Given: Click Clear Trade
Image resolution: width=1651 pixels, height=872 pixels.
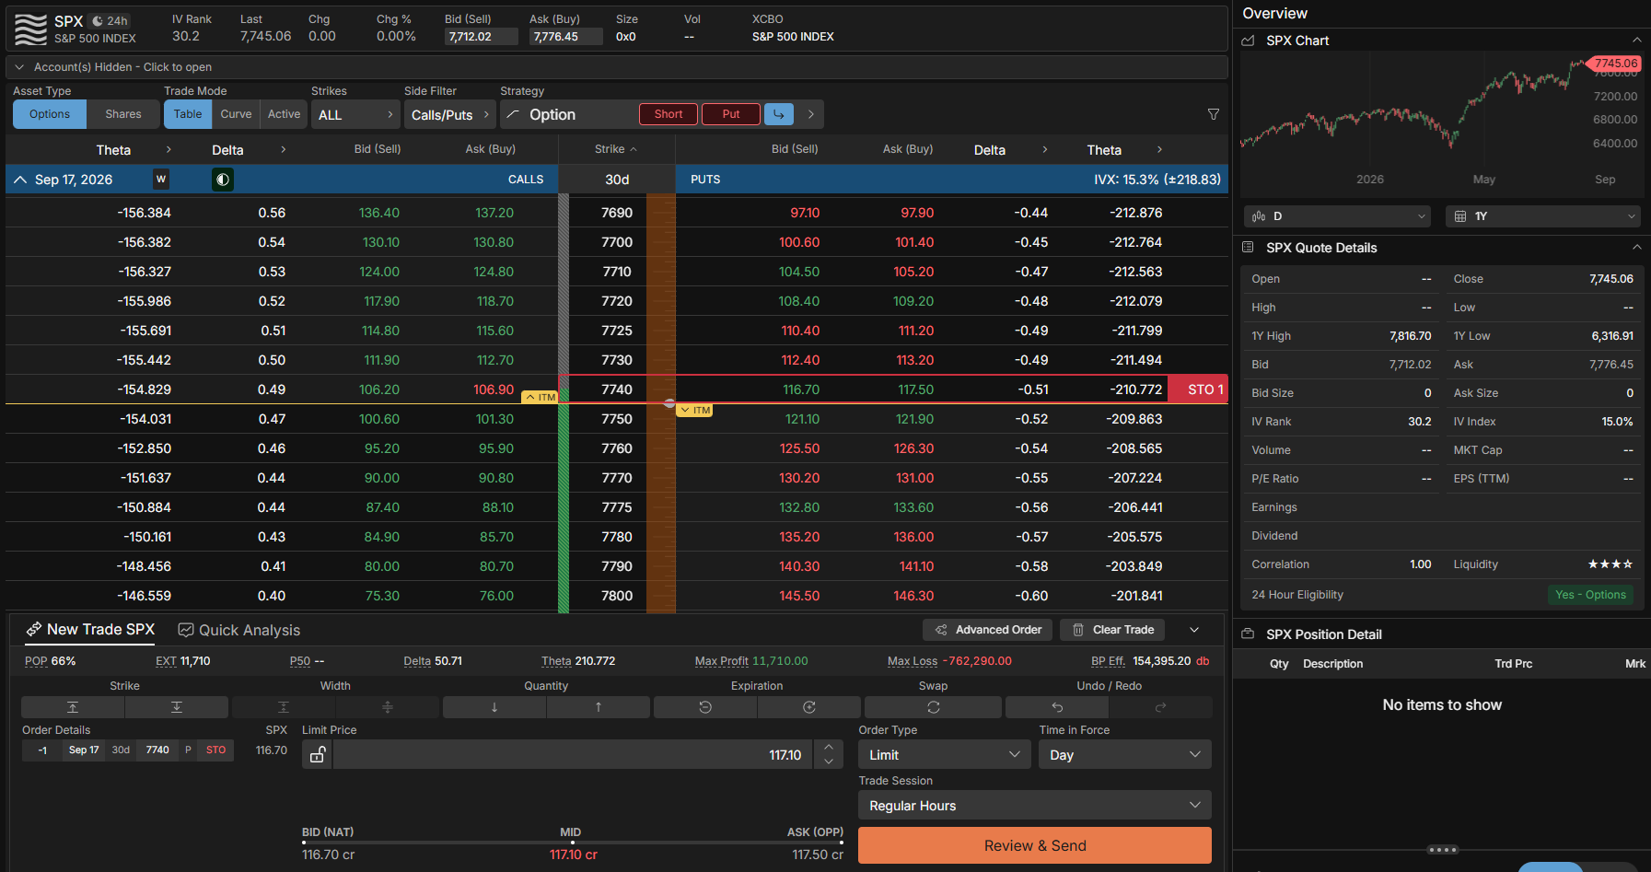Looking at the screenshot, I should (1112, 630).
